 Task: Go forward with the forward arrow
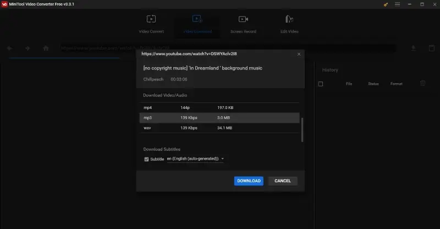pos(28,48)
